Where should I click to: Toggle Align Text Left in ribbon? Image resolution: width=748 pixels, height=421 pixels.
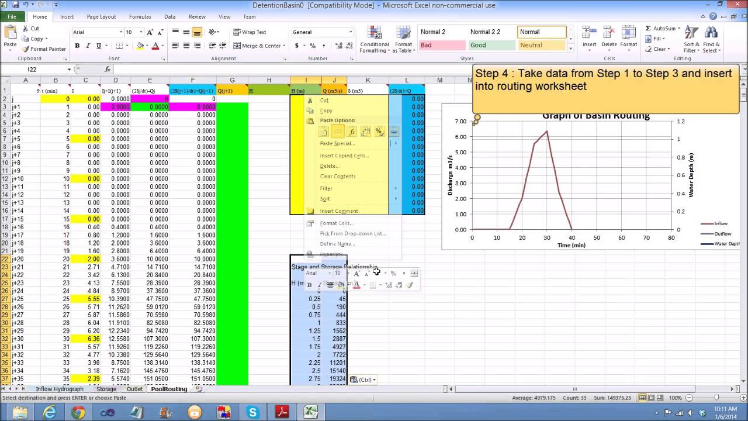176,46
